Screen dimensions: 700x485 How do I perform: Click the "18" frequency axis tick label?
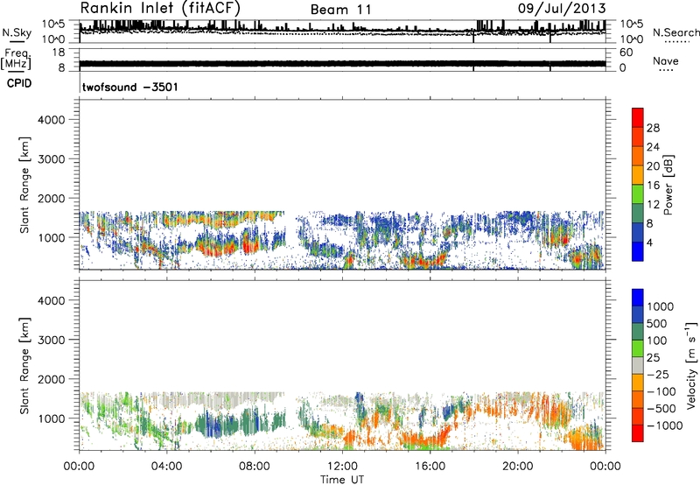pyautogui.click(x=58, y=53)
